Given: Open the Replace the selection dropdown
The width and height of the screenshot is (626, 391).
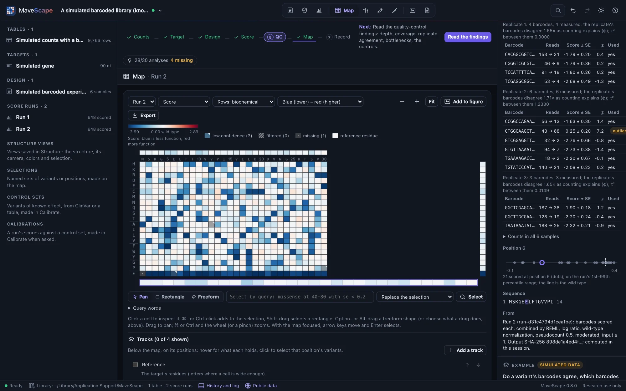Looking at the screenshot, I should click(x=415, y=297).
